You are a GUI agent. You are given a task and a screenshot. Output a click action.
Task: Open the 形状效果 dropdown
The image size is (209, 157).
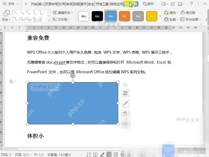(x=191, y=19)
